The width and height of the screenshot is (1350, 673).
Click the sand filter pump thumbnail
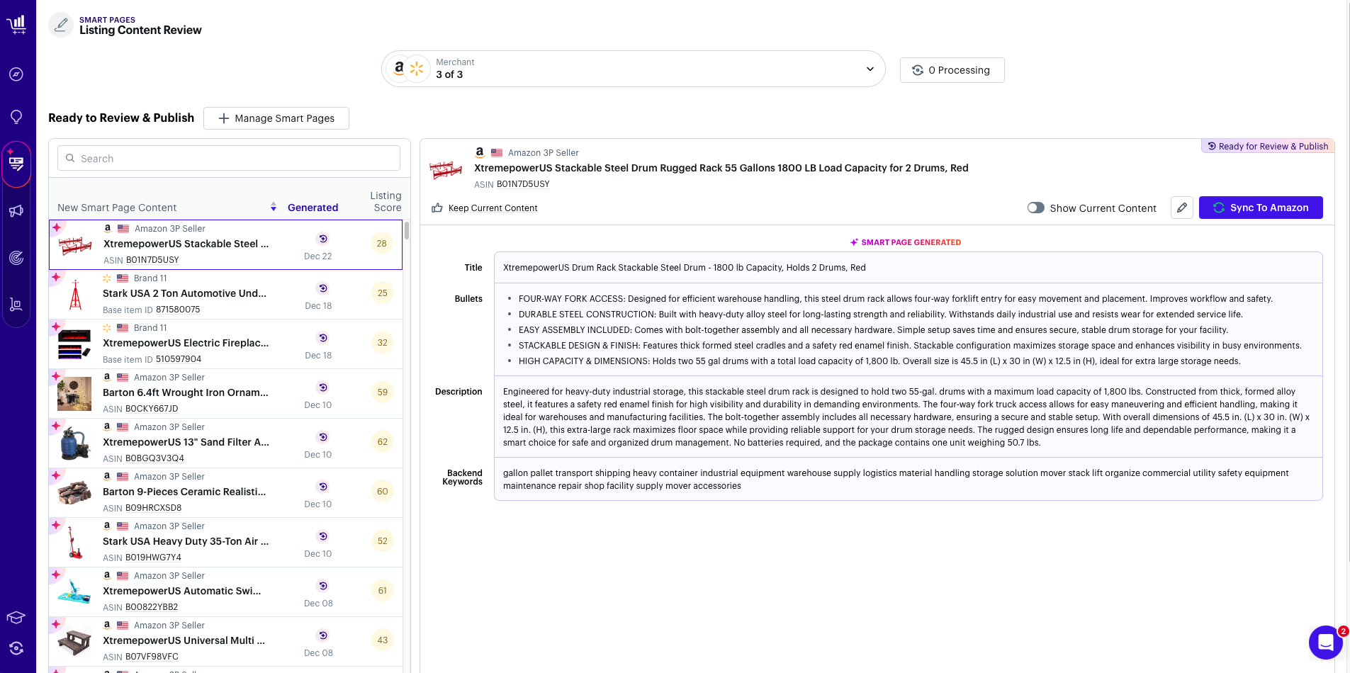pos(74,443)
